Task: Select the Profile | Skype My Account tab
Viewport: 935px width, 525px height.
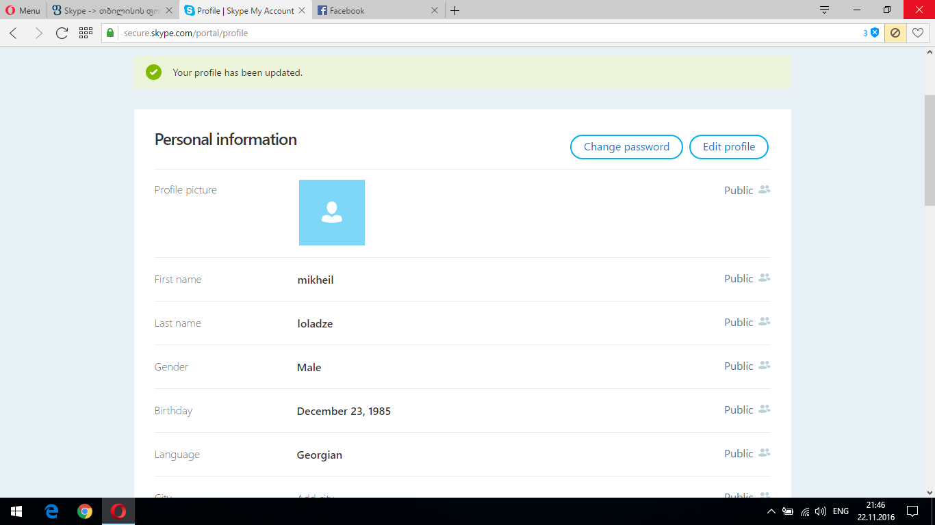Action: tap(245, 10)
